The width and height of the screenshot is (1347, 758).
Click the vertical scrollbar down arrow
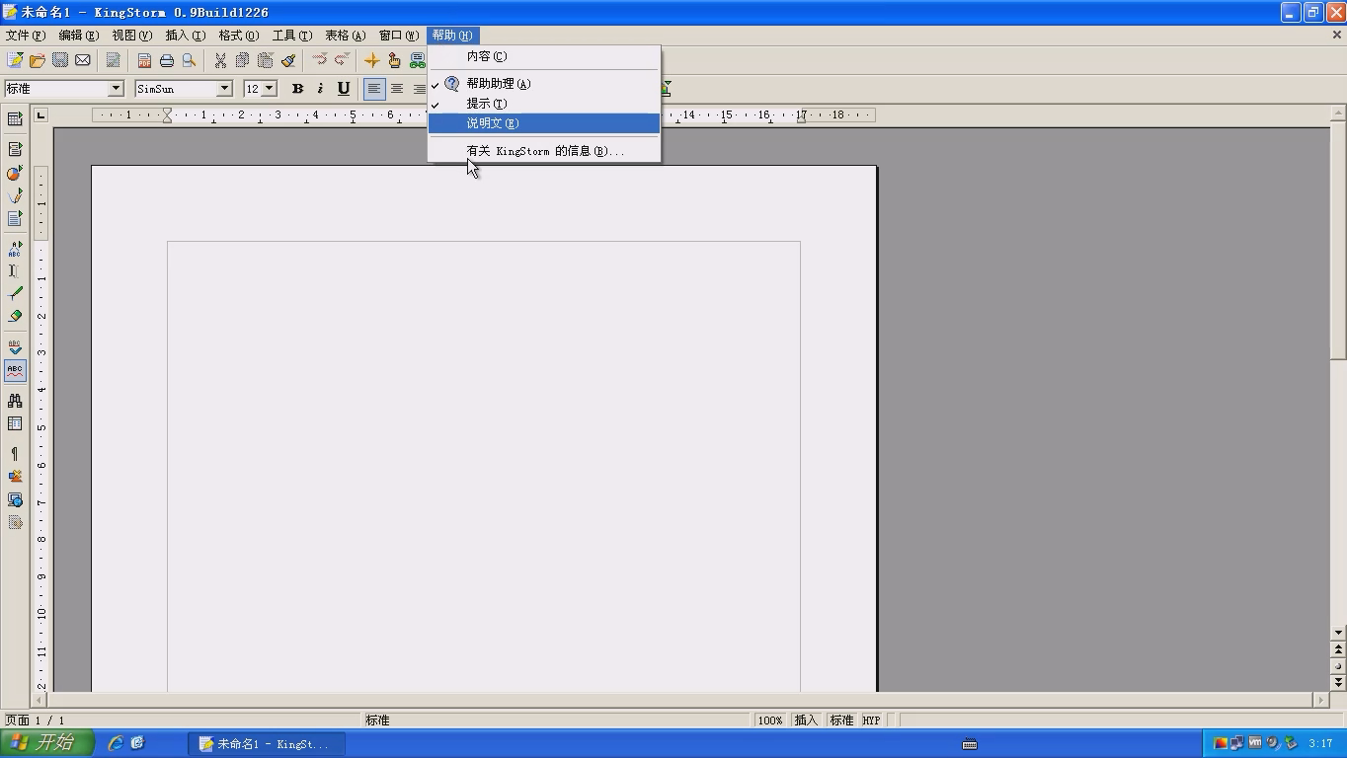[x=1338, y=633]
